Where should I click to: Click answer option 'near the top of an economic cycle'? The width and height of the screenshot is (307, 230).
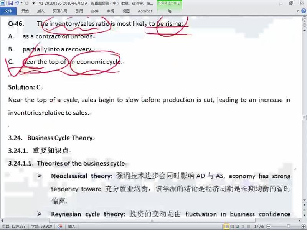pos(73,62)
